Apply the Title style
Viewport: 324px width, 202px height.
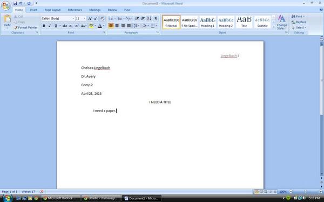pyautogui.click(x=244, y=22)
